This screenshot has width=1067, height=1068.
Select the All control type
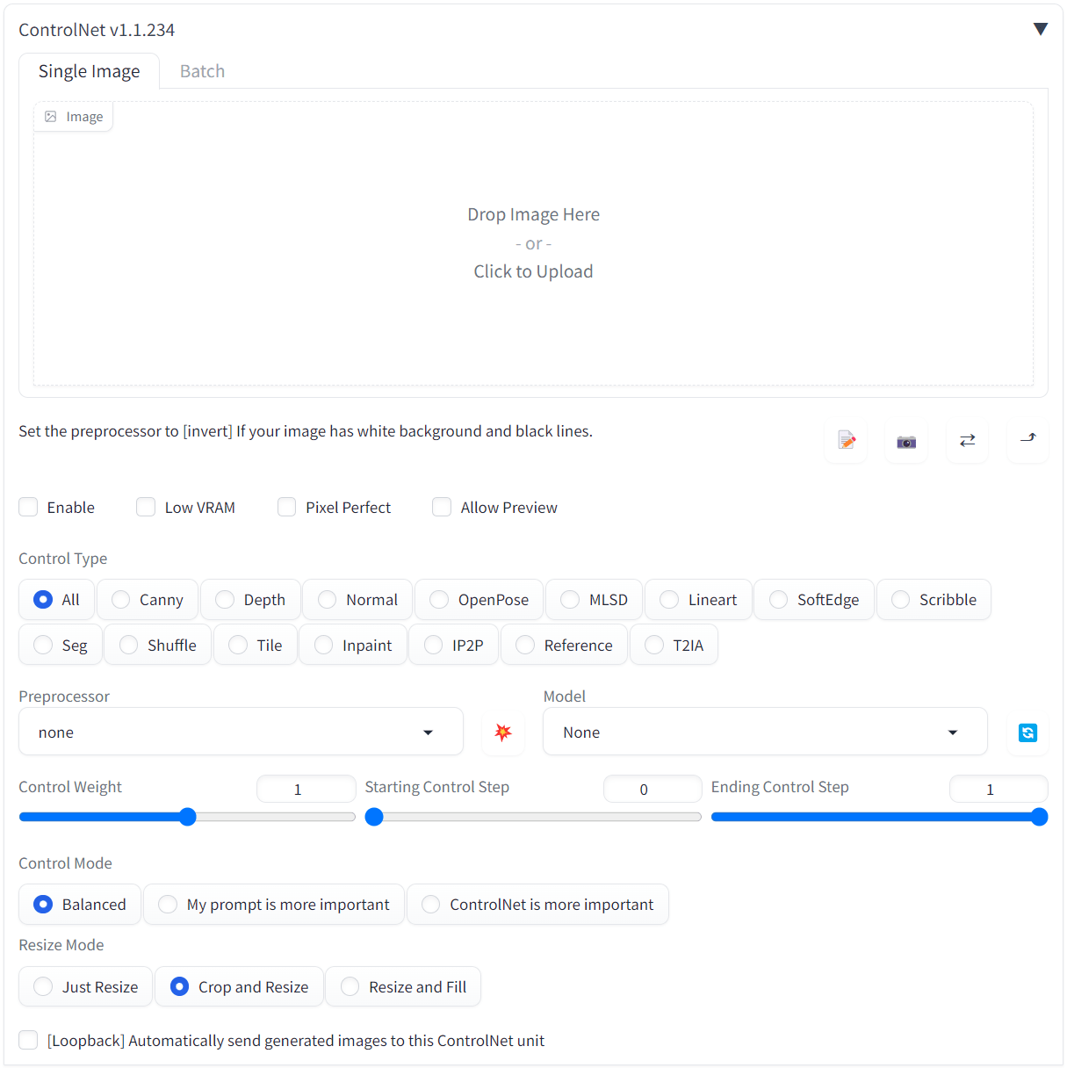[x=57, y=600]
